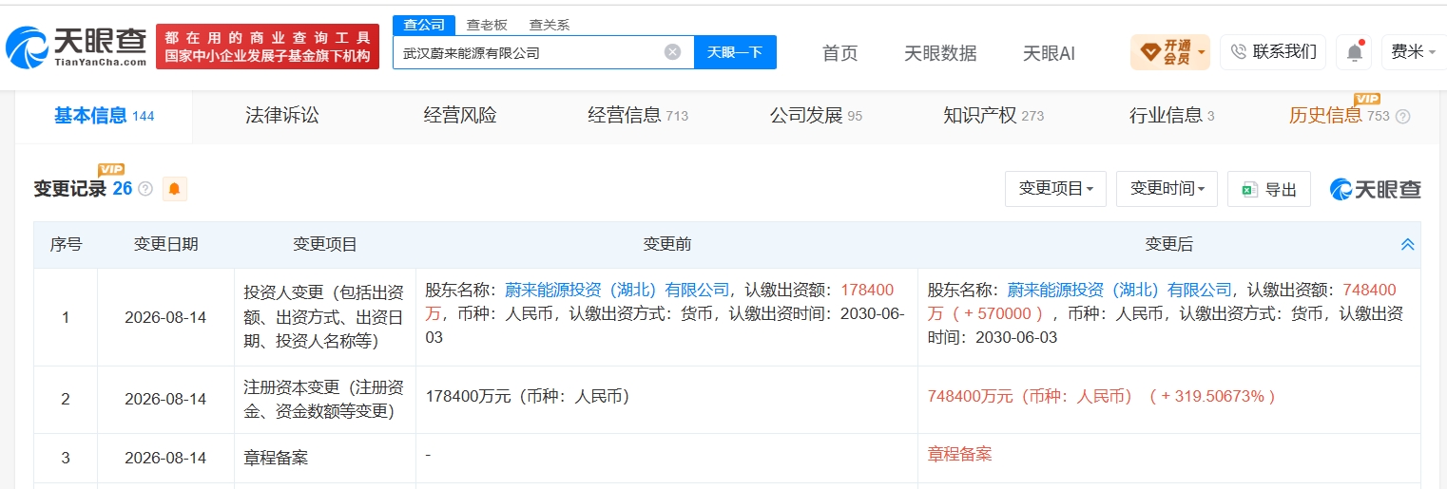The height and width of the screenshot is (489, 1447).
Task: Click 联系我们 contact button
Action: (1273, 52)
